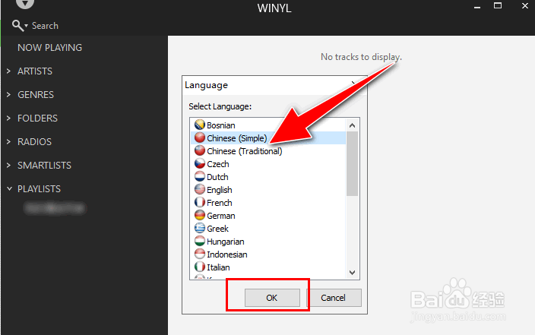Choose Dutch language
This screenshot has width=535, height=335.
point(268,177)
